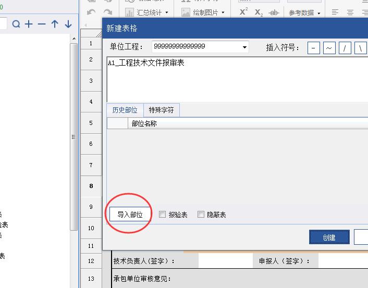
Task: Click the move up arrow icon
Action: (x=55, y=24)
